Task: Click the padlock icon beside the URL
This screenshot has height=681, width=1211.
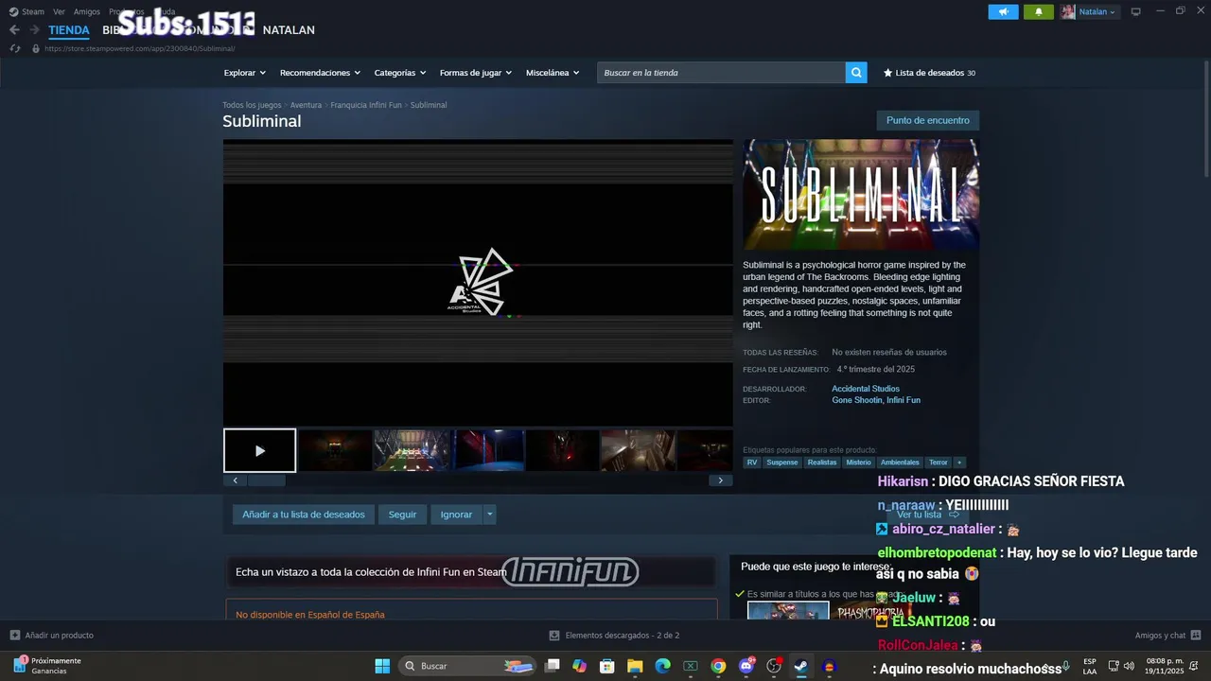Action: [x=36, y=48]
